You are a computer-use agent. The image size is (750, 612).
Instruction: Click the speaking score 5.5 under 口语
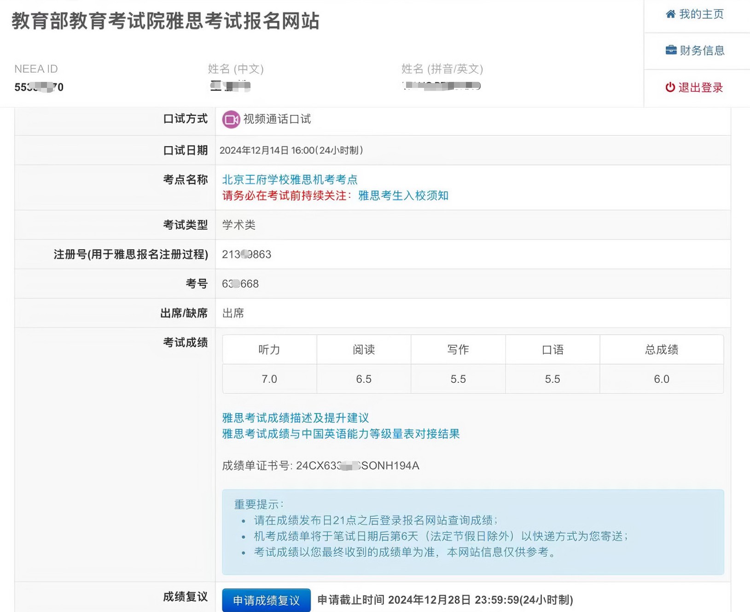[552, 379]
